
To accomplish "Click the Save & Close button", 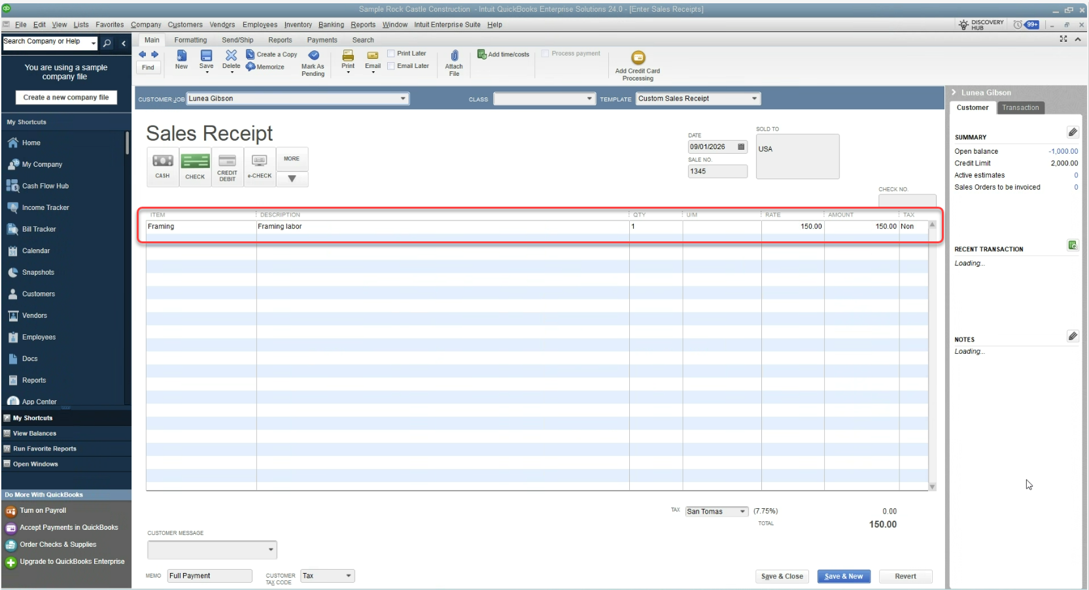I will point(782,576).
